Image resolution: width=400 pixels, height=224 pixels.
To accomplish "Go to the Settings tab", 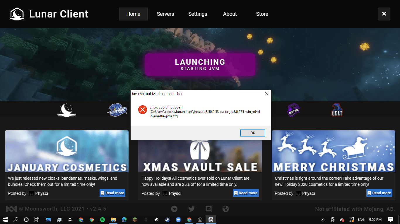I will (198, 14).
